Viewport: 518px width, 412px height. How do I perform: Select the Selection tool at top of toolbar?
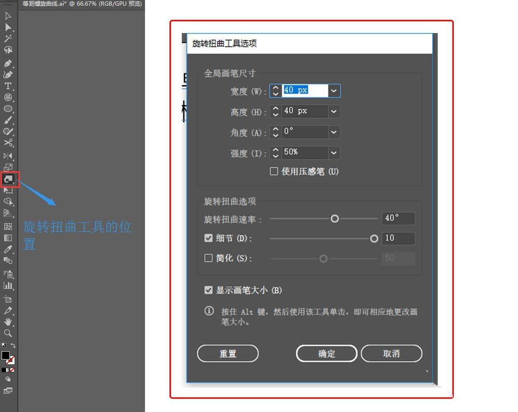[x=8, y=16]
